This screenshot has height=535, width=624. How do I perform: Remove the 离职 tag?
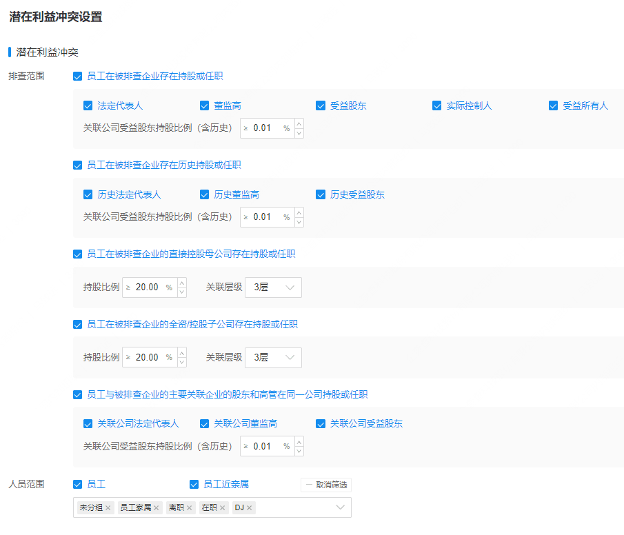tap(190, 508)
